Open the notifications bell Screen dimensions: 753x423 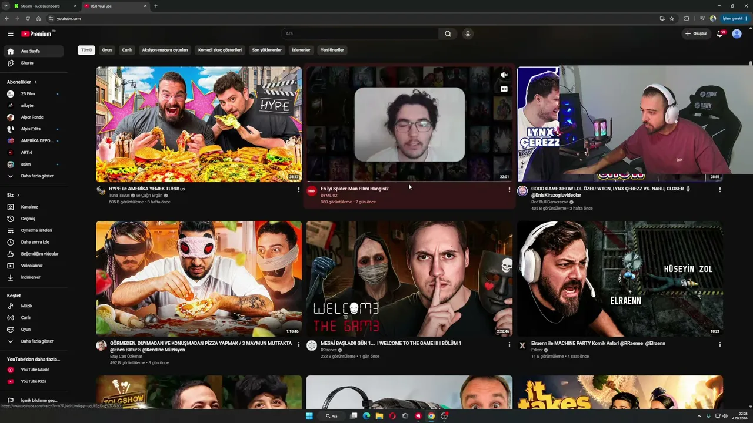(720, 34)
